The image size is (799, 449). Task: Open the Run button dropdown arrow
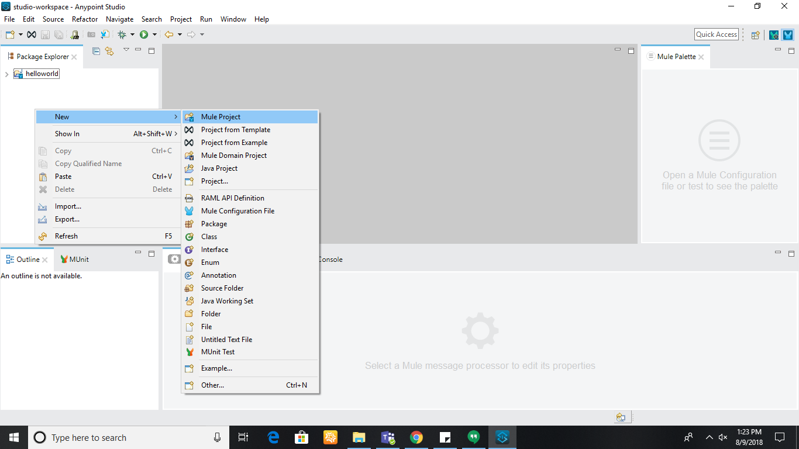(154, 34)
